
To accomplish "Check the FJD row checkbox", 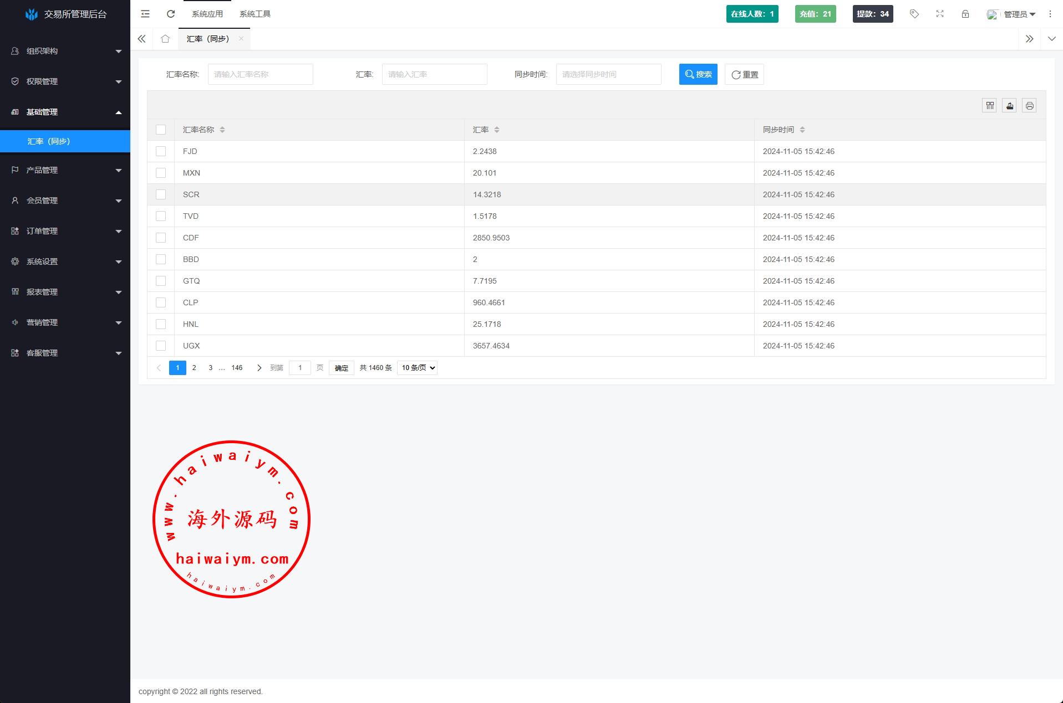I will click(x=161, y=151).
